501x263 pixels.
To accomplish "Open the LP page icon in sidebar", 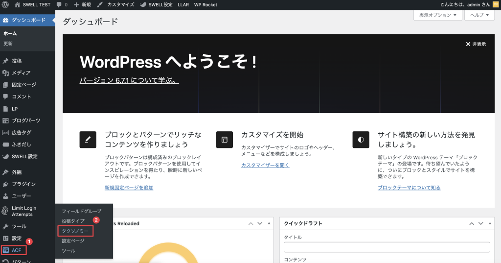I will click(x=5, y=109).
